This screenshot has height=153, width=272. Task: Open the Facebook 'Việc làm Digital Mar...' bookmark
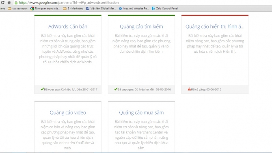pos(101,9)
